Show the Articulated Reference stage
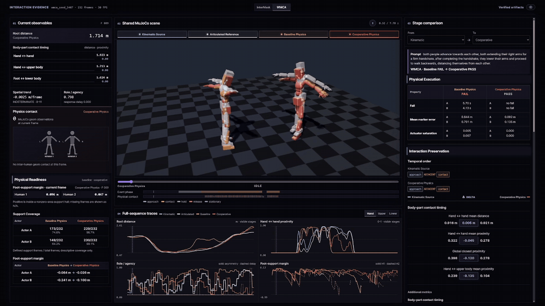This screenshot has height=306, width=545. point(223,34)
